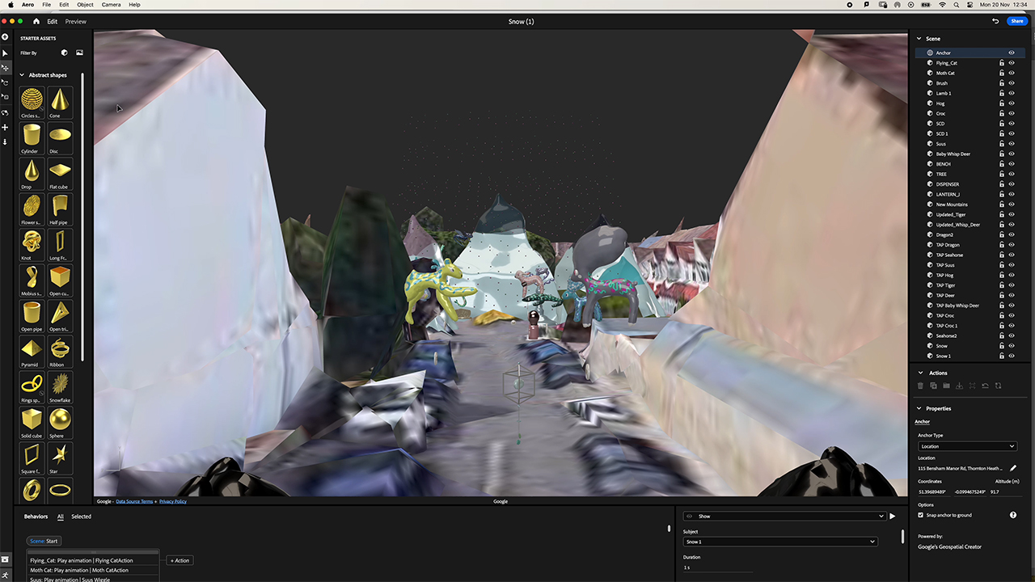Screen dimensions: 1035x582
Task: Select the Knot starter asset
Action: (32, 246)
